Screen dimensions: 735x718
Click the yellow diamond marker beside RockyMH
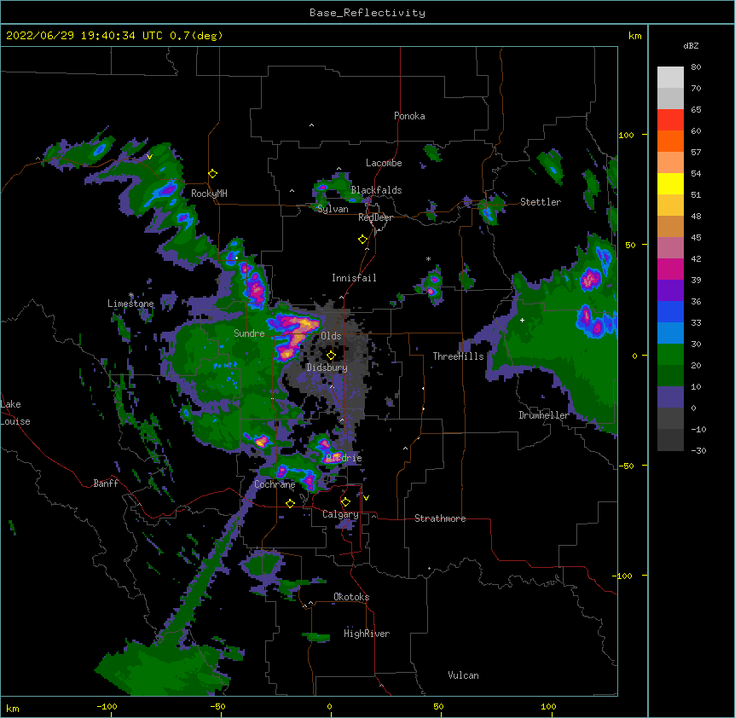click(x=213, y=174)
